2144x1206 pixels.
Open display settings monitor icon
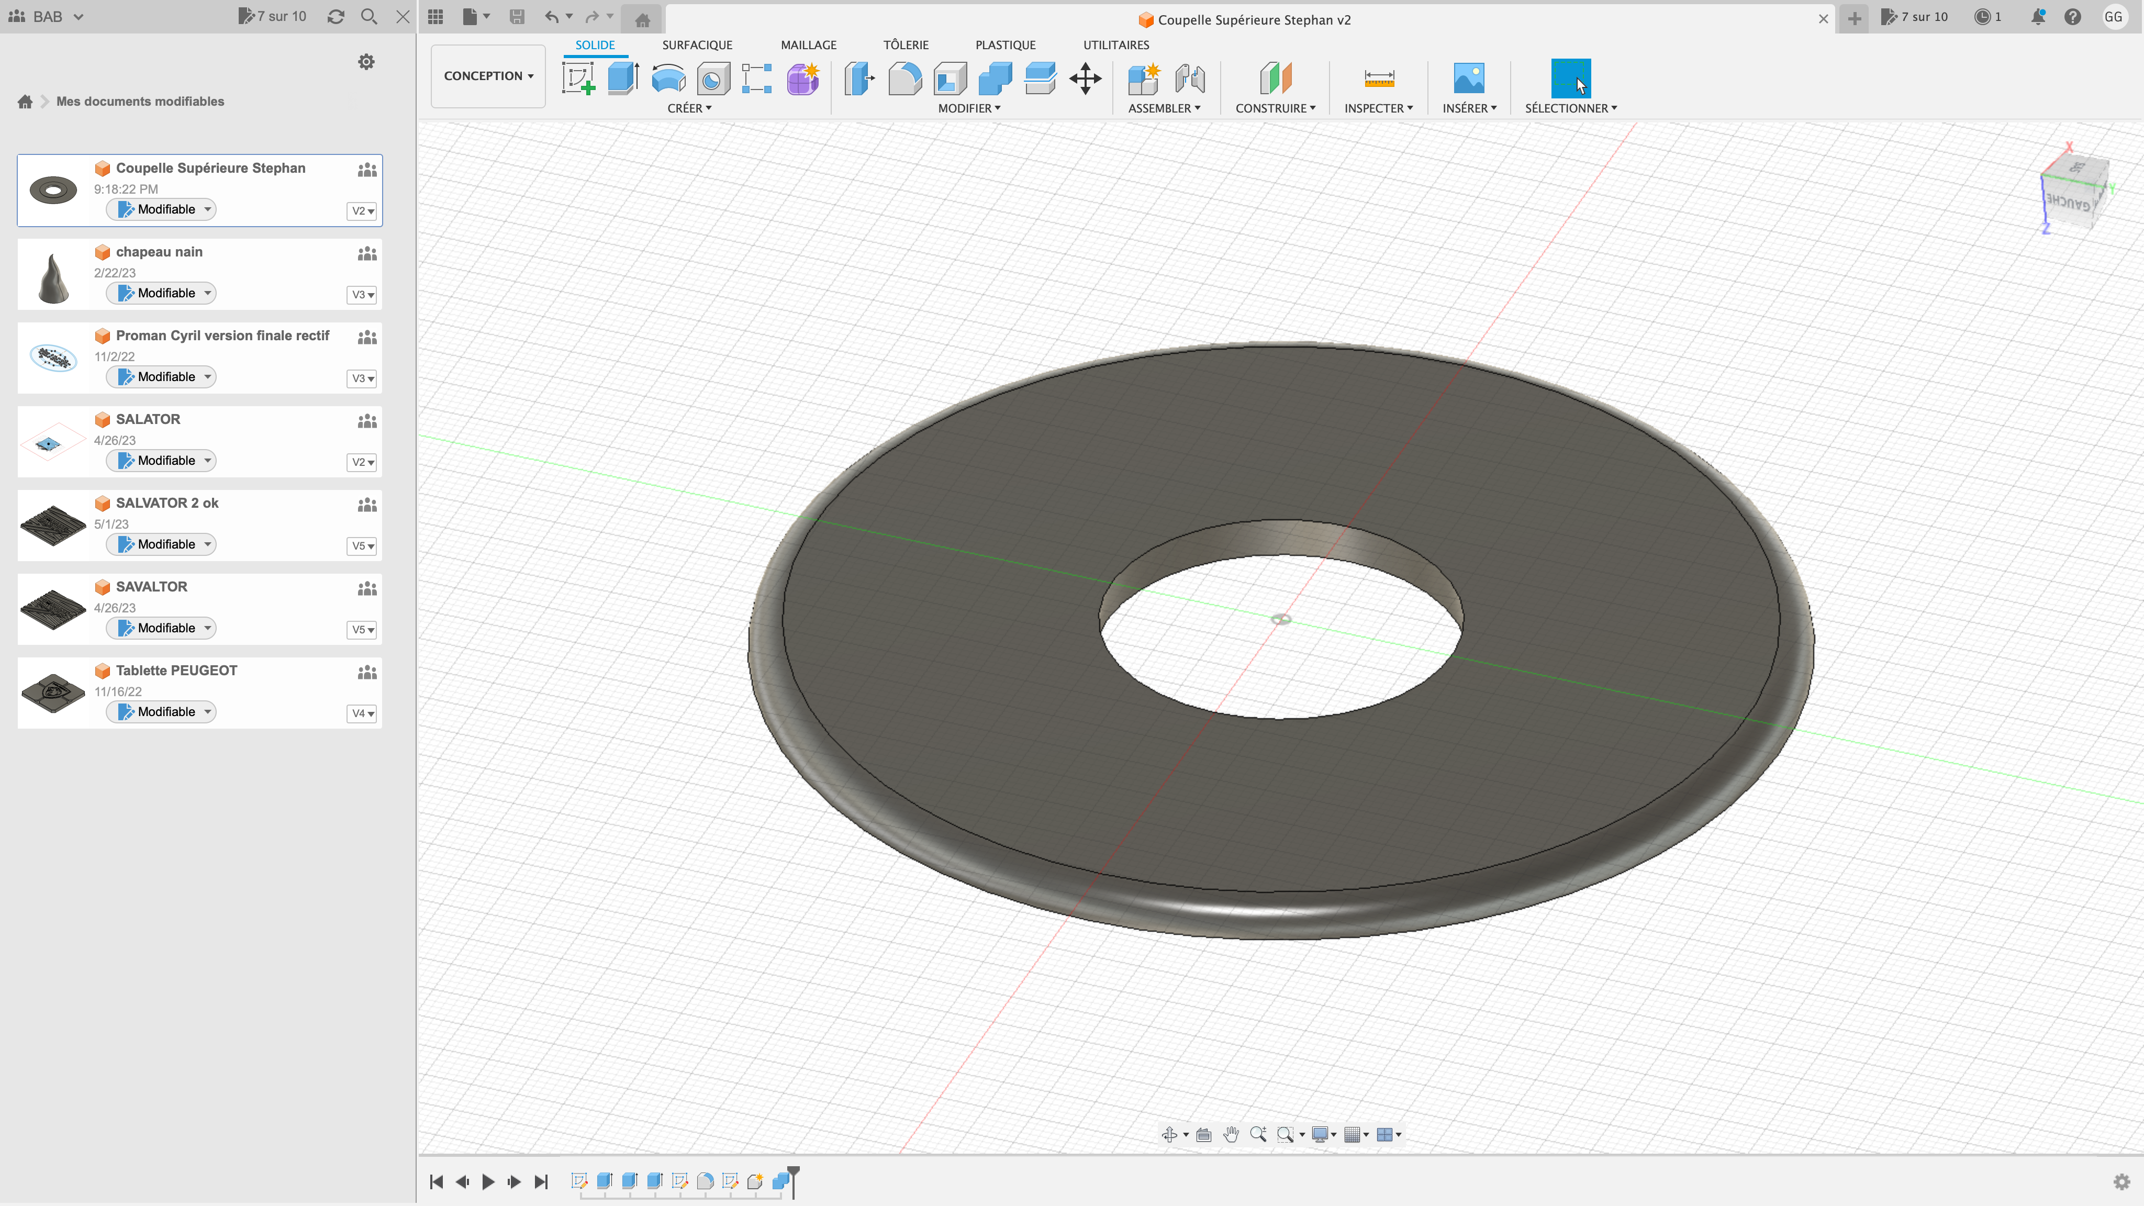[x=1319, y=1134]
